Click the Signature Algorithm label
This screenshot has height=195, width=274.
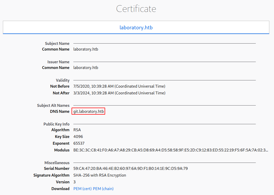point(51,175)
